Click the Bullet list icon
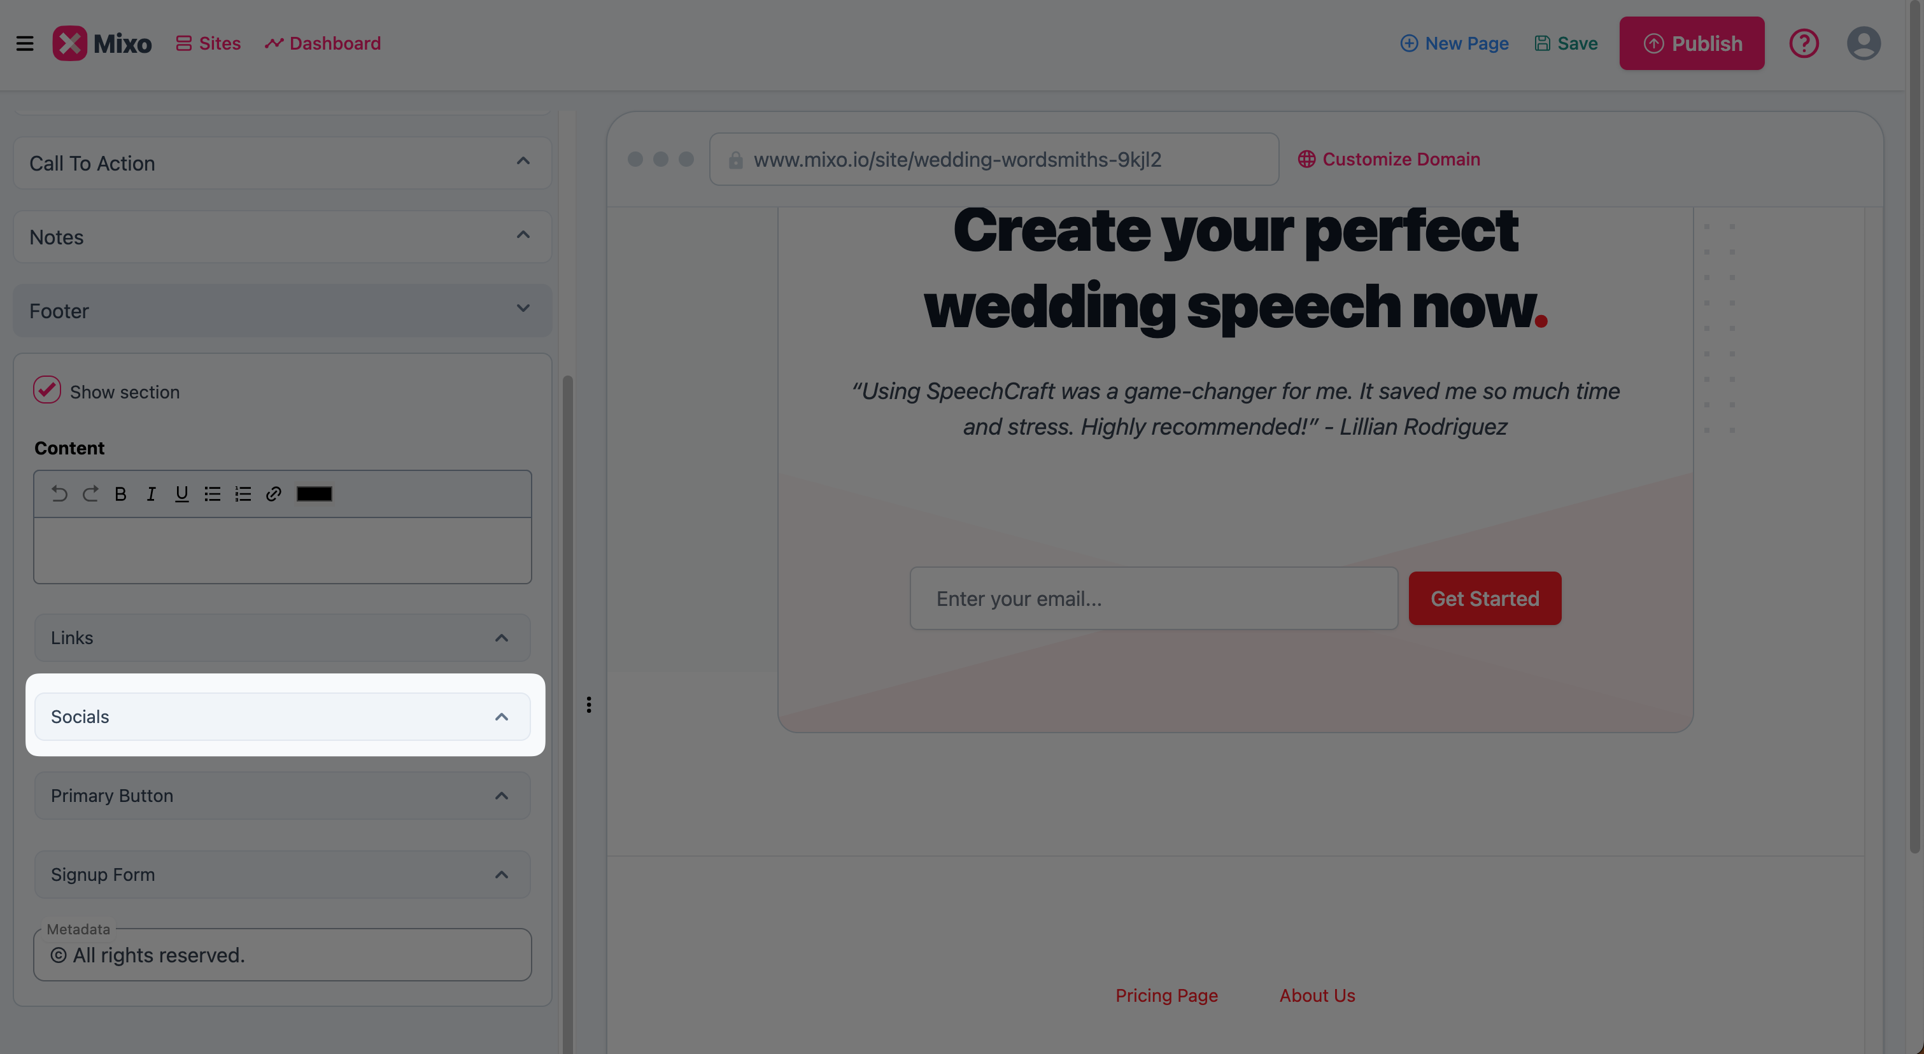The image size is (1924, 1054). pos(211,493)
